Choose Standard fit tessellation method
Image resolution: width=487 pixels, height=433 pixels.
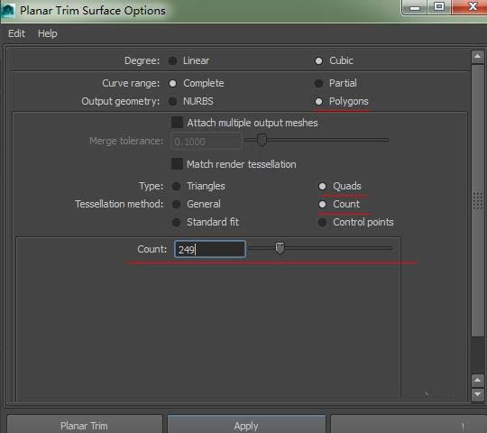click(176, 222)
